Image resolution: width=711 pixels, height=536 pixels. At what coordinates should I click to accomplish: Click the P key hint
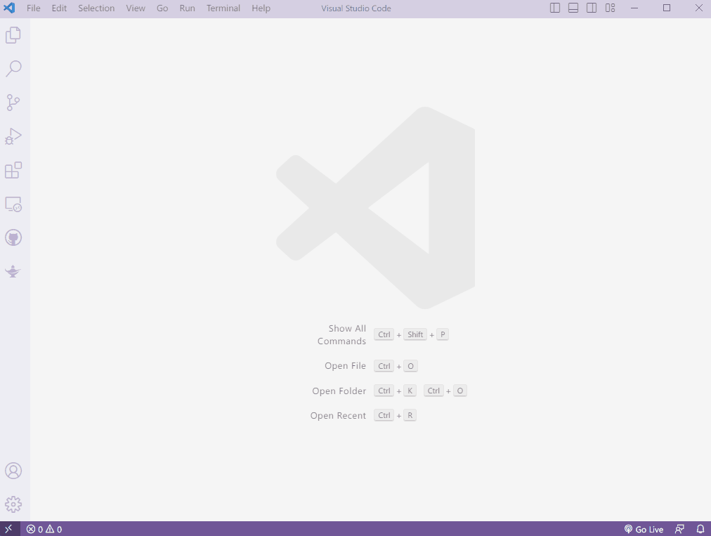pyautogui.click(x=443, y=334)
